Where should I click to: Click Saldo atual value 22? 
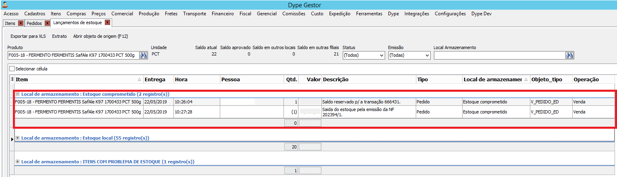tap(214, 54)
